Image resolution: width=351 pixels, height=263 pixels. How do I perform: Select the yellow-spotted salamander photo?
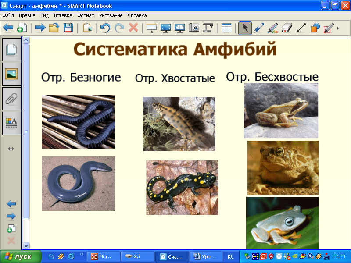182,188
